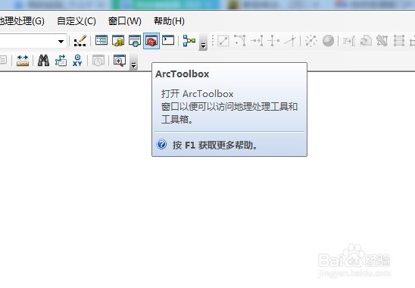Viewport: 415px width, 288px height.
Task: Open the Catalog window icon
Action: pos(118,41)
